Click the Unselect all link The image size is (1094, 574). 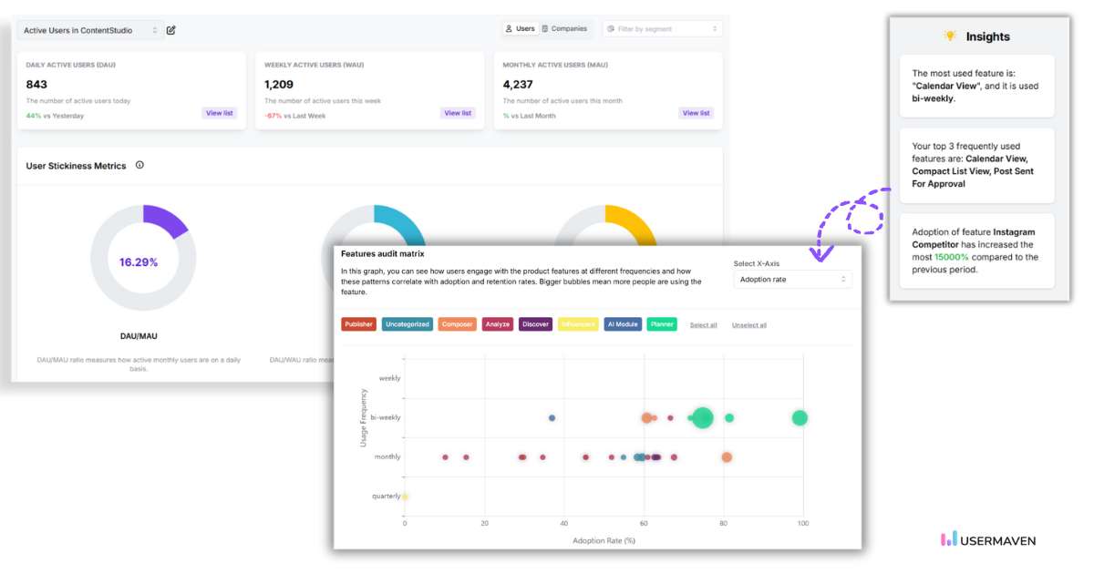pyautogui.click(x=749, y=325)
